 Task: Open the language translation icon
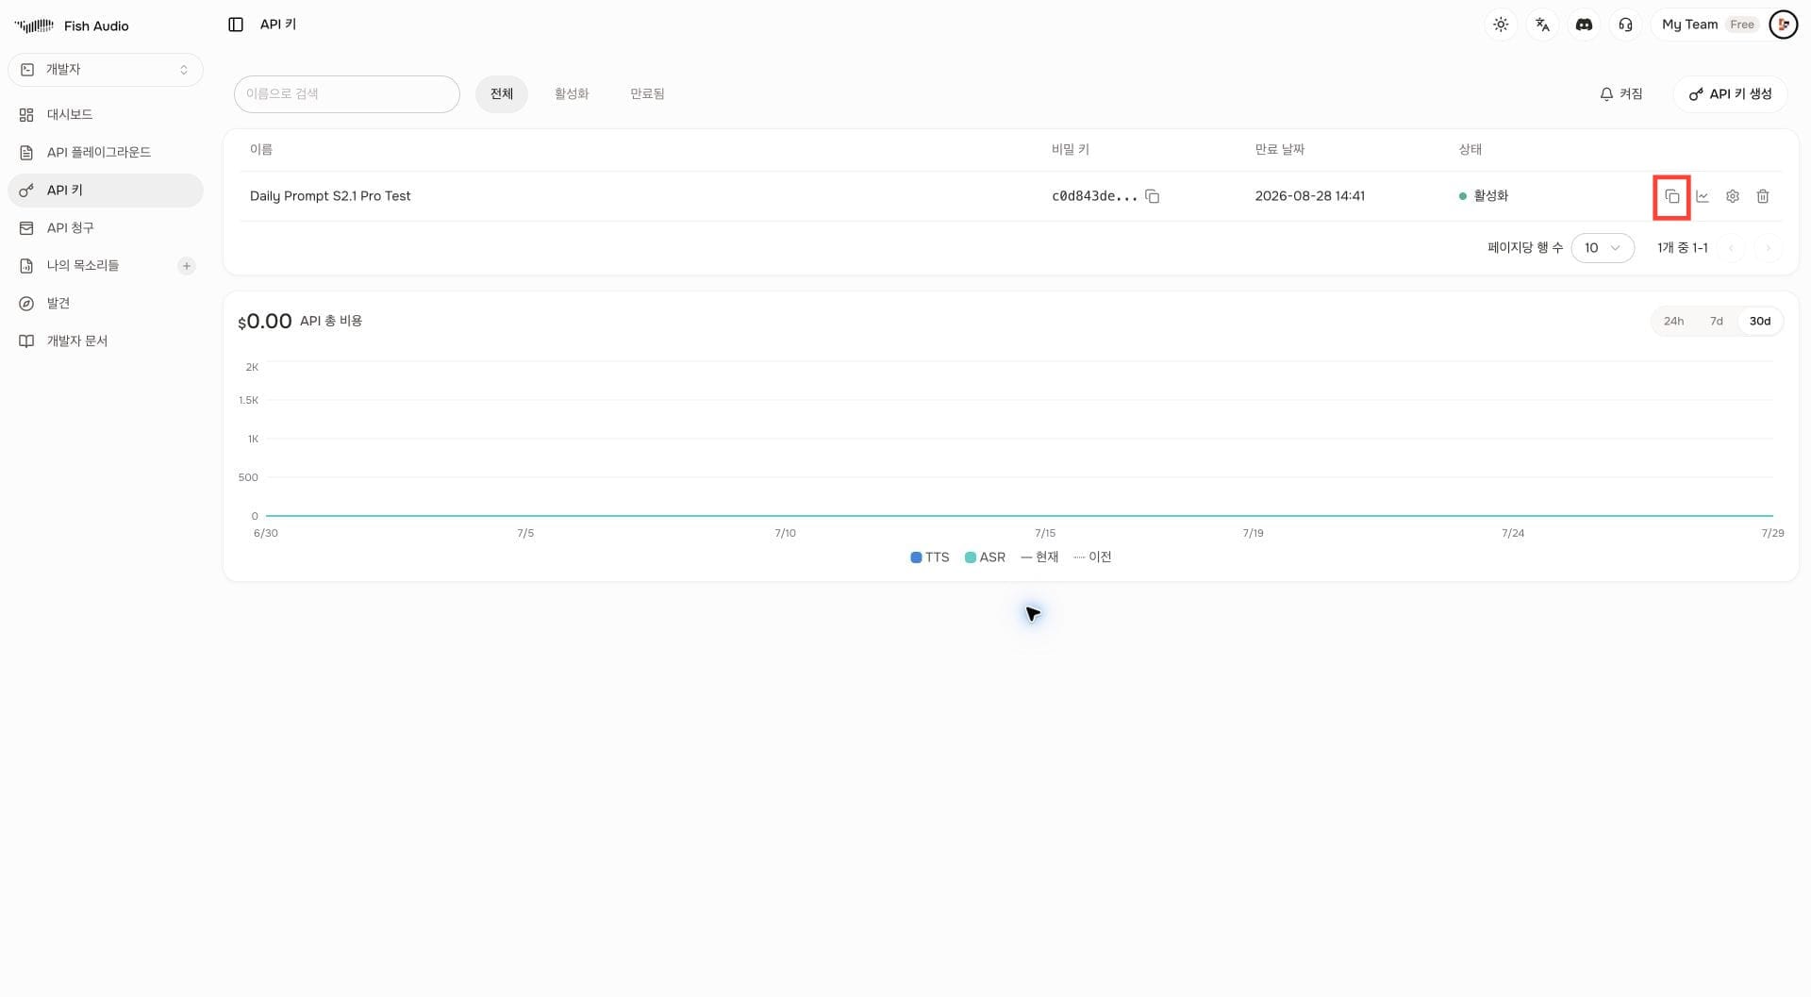pyautogui.click(x=1542, y=25)
